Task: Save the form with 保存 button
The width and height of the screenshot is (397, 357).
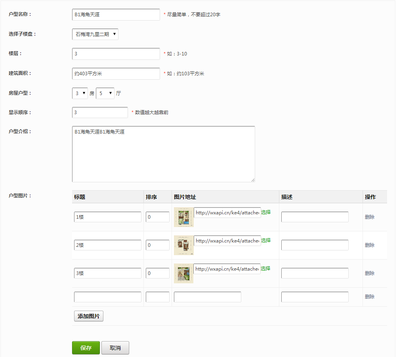Action: [86, 348]
